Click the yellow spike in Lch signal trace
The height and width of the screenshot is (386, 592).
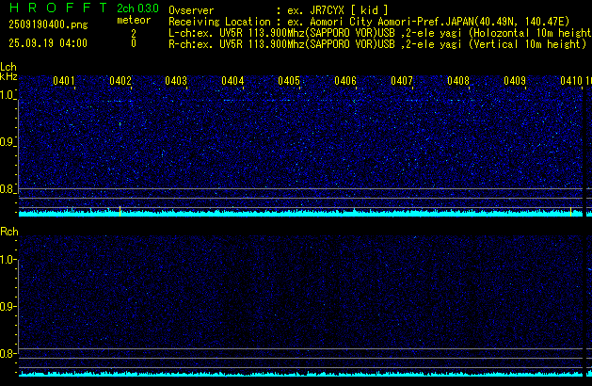tap(571, 211)
